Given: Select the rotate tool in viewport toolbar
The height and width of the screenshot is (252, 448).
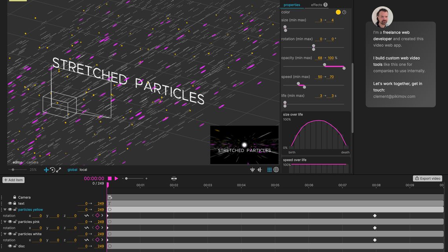Looking at the screenshot, I should (x=52, y=170).
